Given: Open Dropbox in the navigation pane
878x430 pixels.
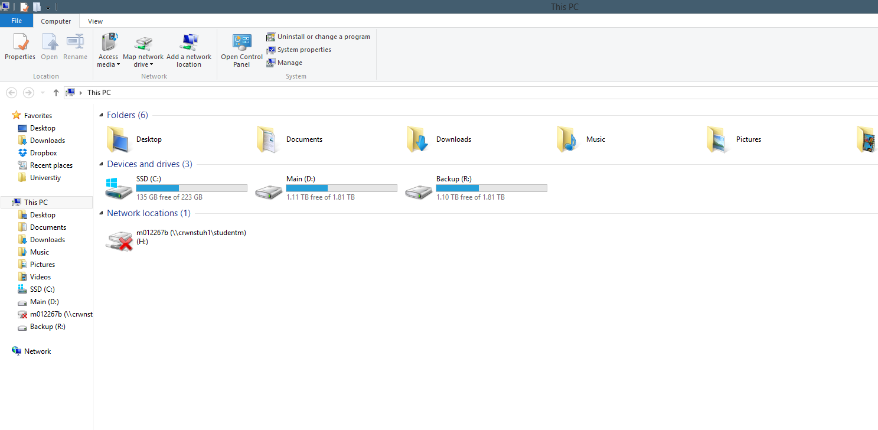Looking at the screenshot, I should pos(43,153).
